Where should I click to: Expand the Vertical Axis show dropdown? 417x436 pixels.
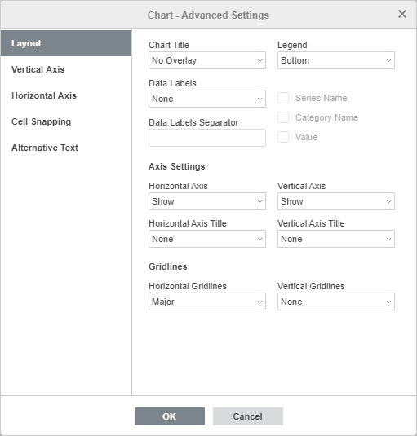tap(336, 201)
